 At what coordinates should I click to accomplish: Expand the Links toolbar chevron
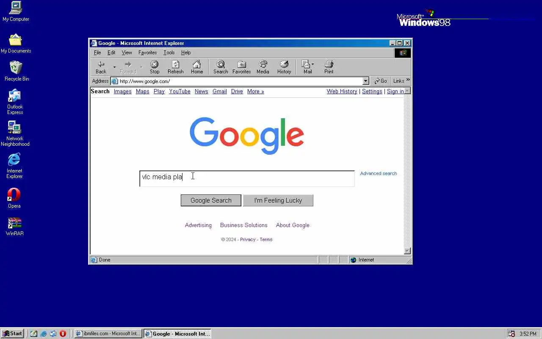click(408, 80)
